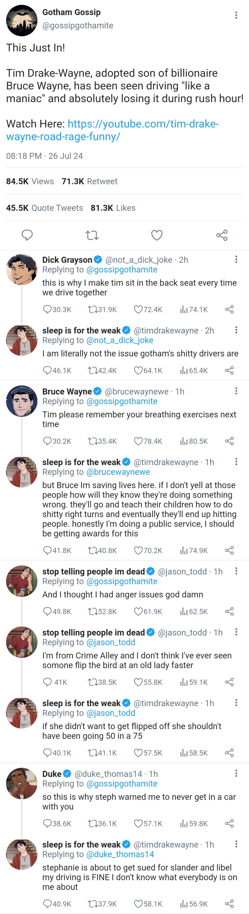
Task: Open more options on Bruce Wayne's reply
Action: 236,391
